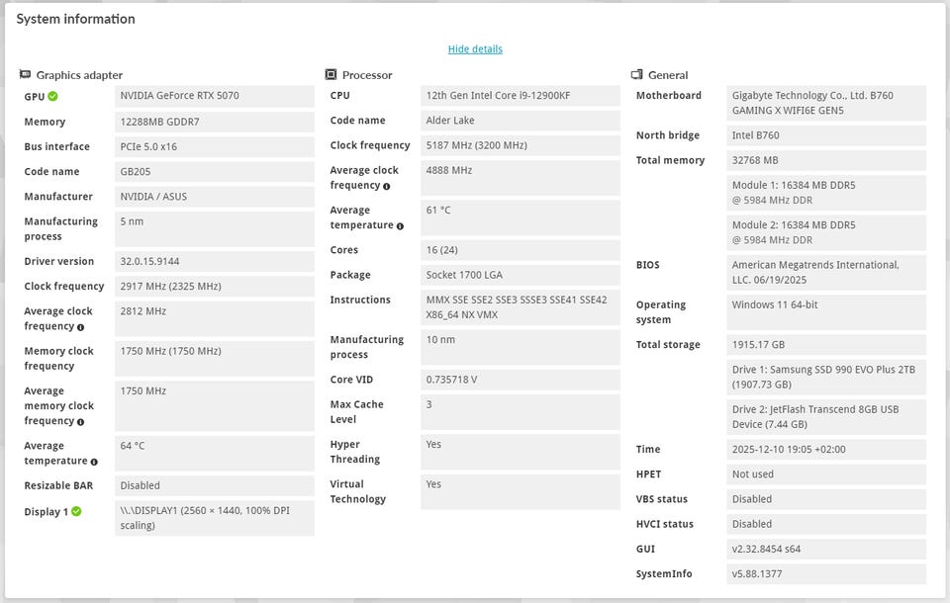Screen dimensions: 950x603
Task: Select the GB205 code name value
Action: point(215,171)
